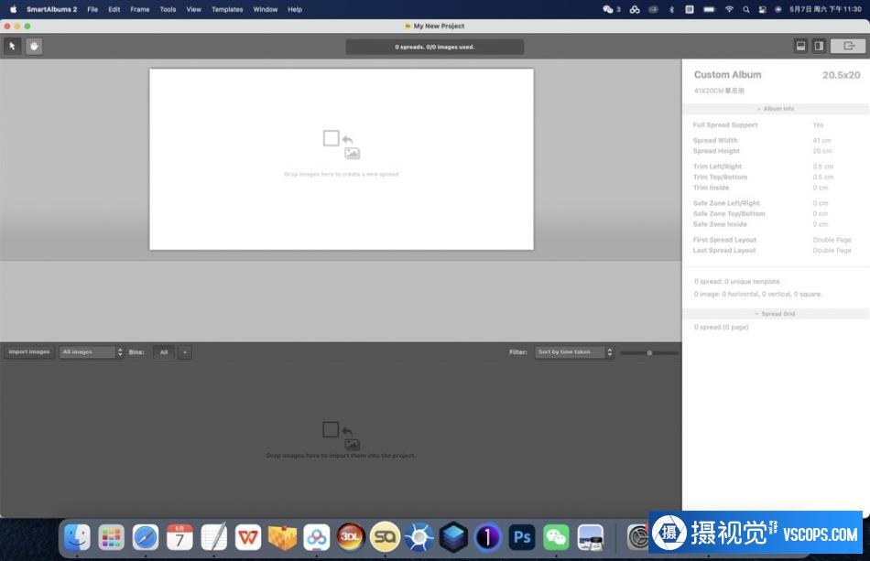Open the File menu
The height and width of the screenshot is (561, 870).
(92, 9)
